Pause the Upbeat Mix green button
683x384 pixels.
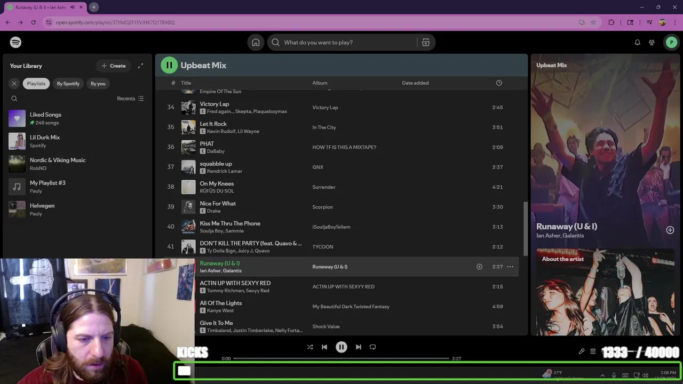(169, 65)
